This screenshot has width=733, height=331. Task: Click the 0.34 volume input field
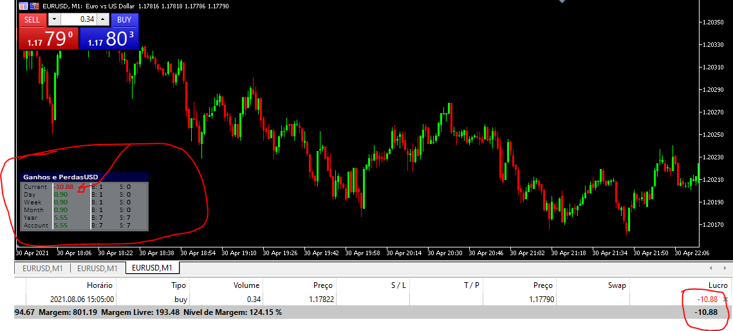(x=79, y=20)
